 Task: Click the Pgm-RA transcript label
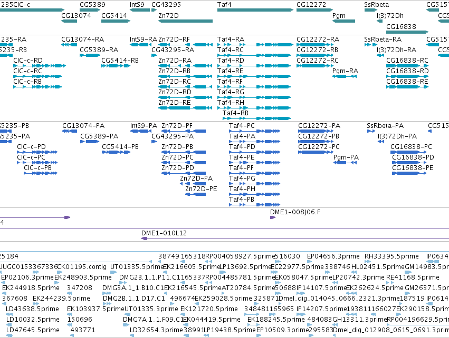[x=346, y=71]
